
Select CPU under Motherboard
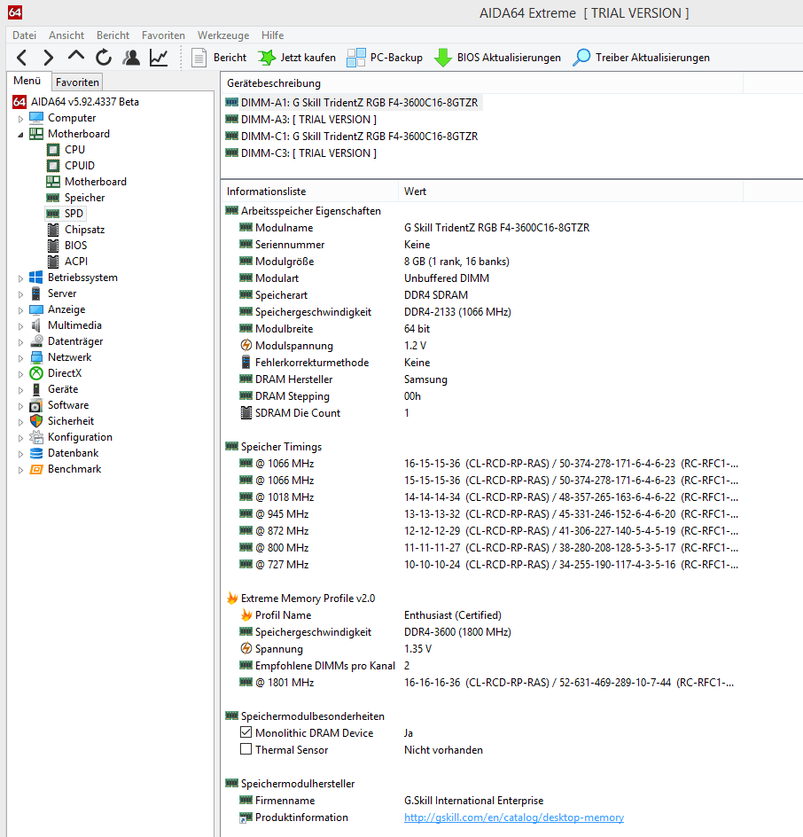[66, 150]
